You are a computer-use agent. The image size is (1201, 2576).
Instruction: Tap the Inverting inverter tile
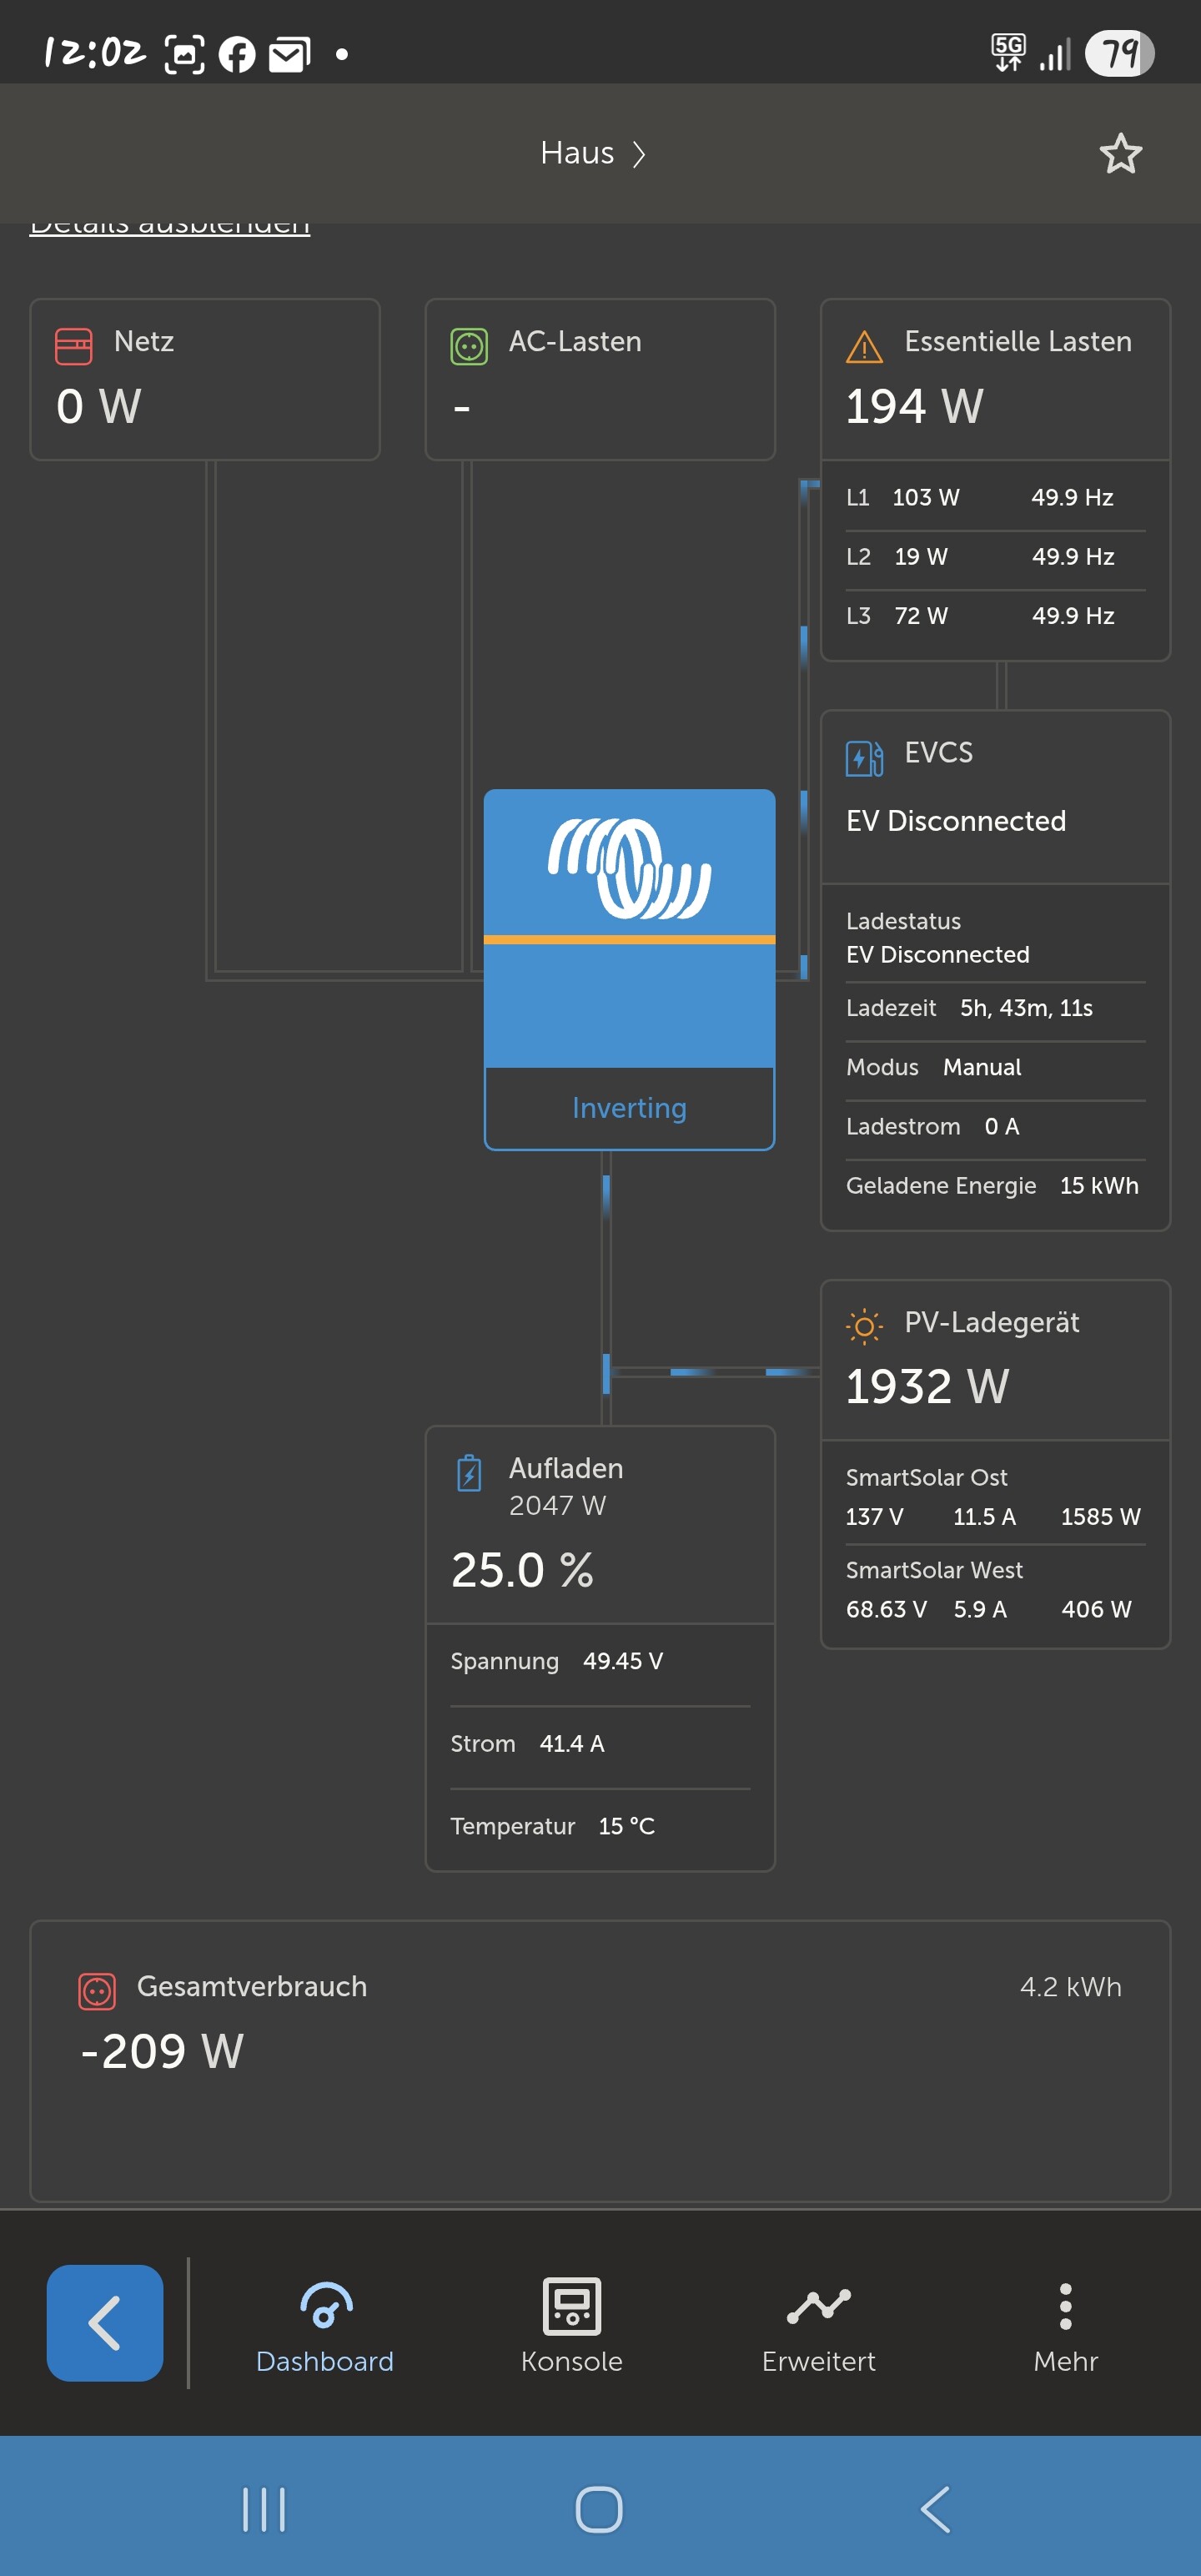tap(629, 968)
